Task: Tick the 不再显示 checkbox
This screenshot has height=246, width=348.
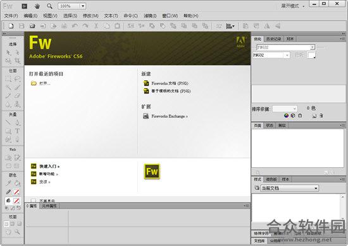Action: click(34, 201)
